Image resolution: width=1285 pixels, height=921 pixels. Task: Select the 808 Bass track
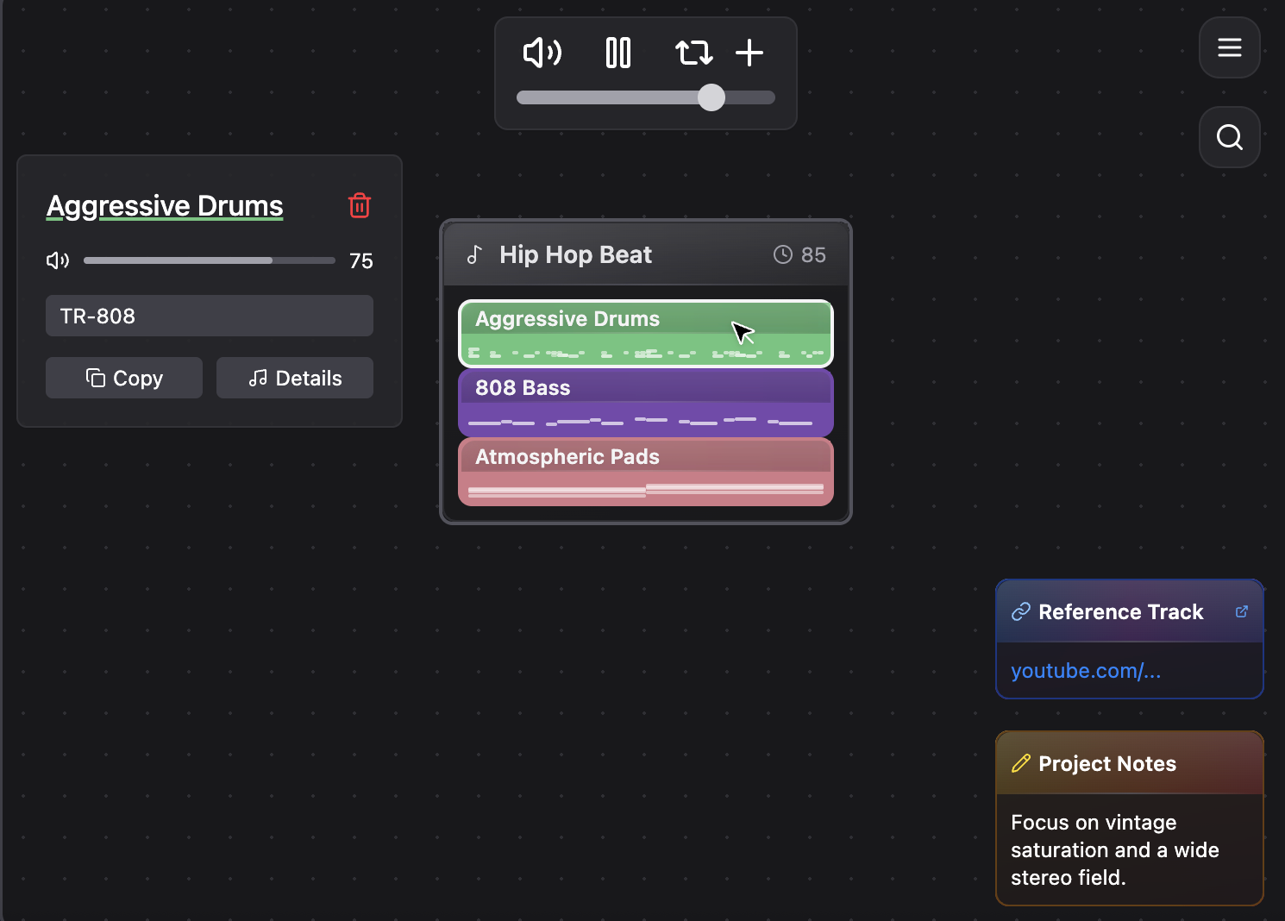pyautogui.click(x=646, y=403)
